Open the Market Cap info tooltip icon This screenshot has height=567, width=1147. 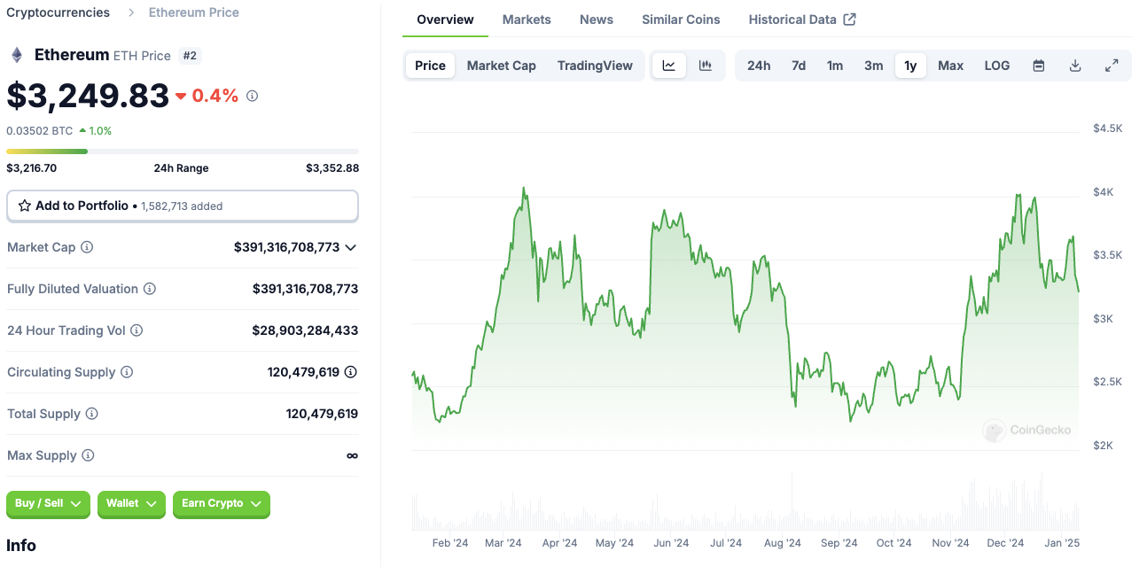(87, 247)
